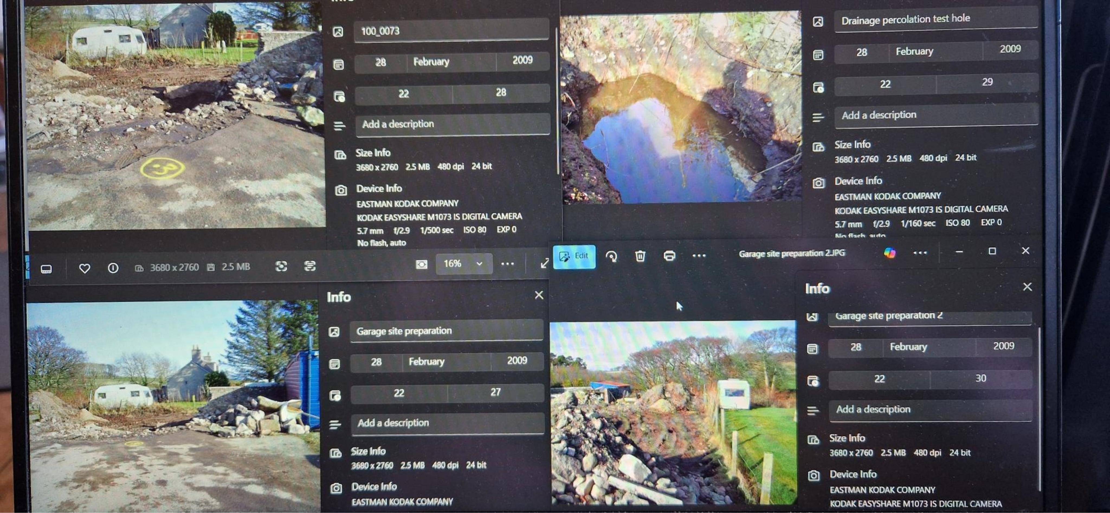1110x513 pixels.
Task: Click the 2.5 MB text in the bottom toolbar
Action: [235, 267]
